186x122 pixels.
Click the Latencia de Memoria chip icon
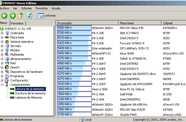tap(12, 98)
